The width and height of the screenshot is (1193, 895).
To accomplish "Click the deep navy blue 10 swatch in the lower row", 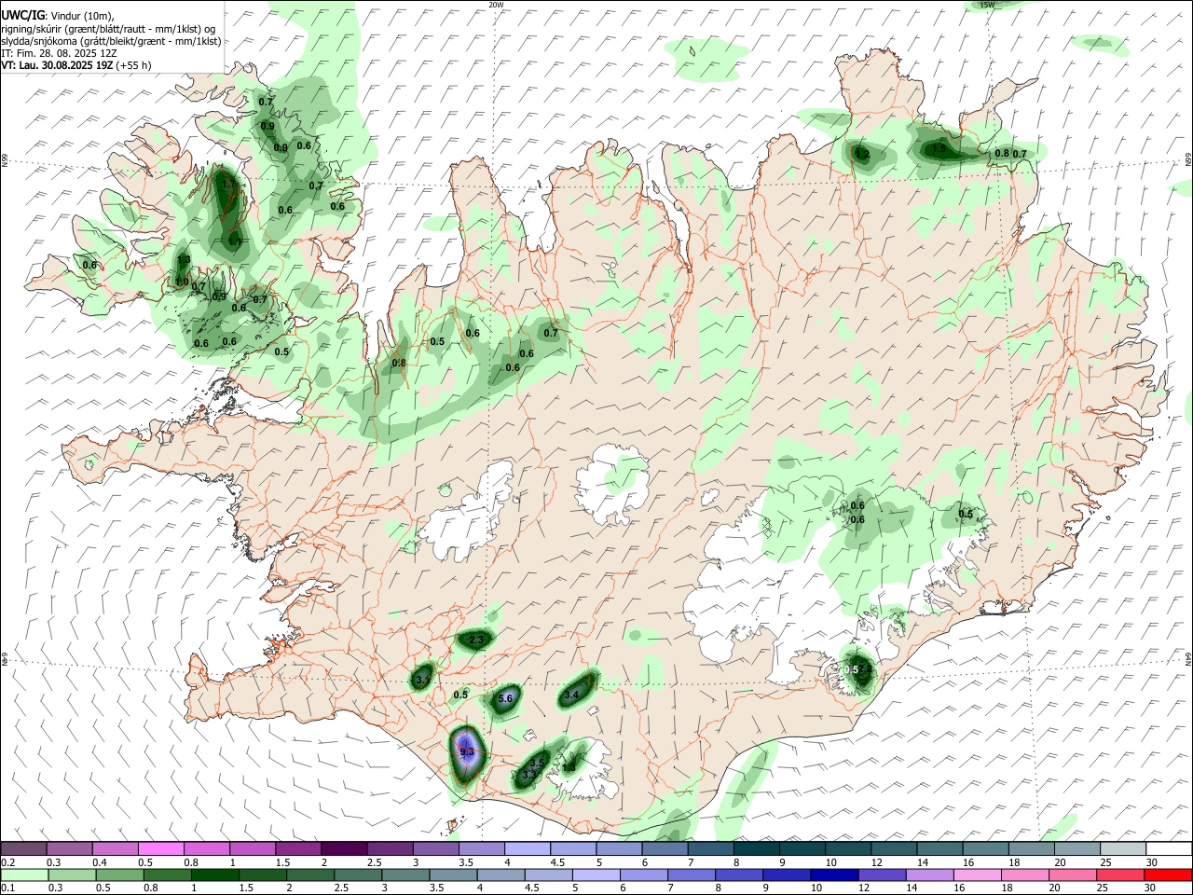I will pyautogui.click(x=833, y=875).
